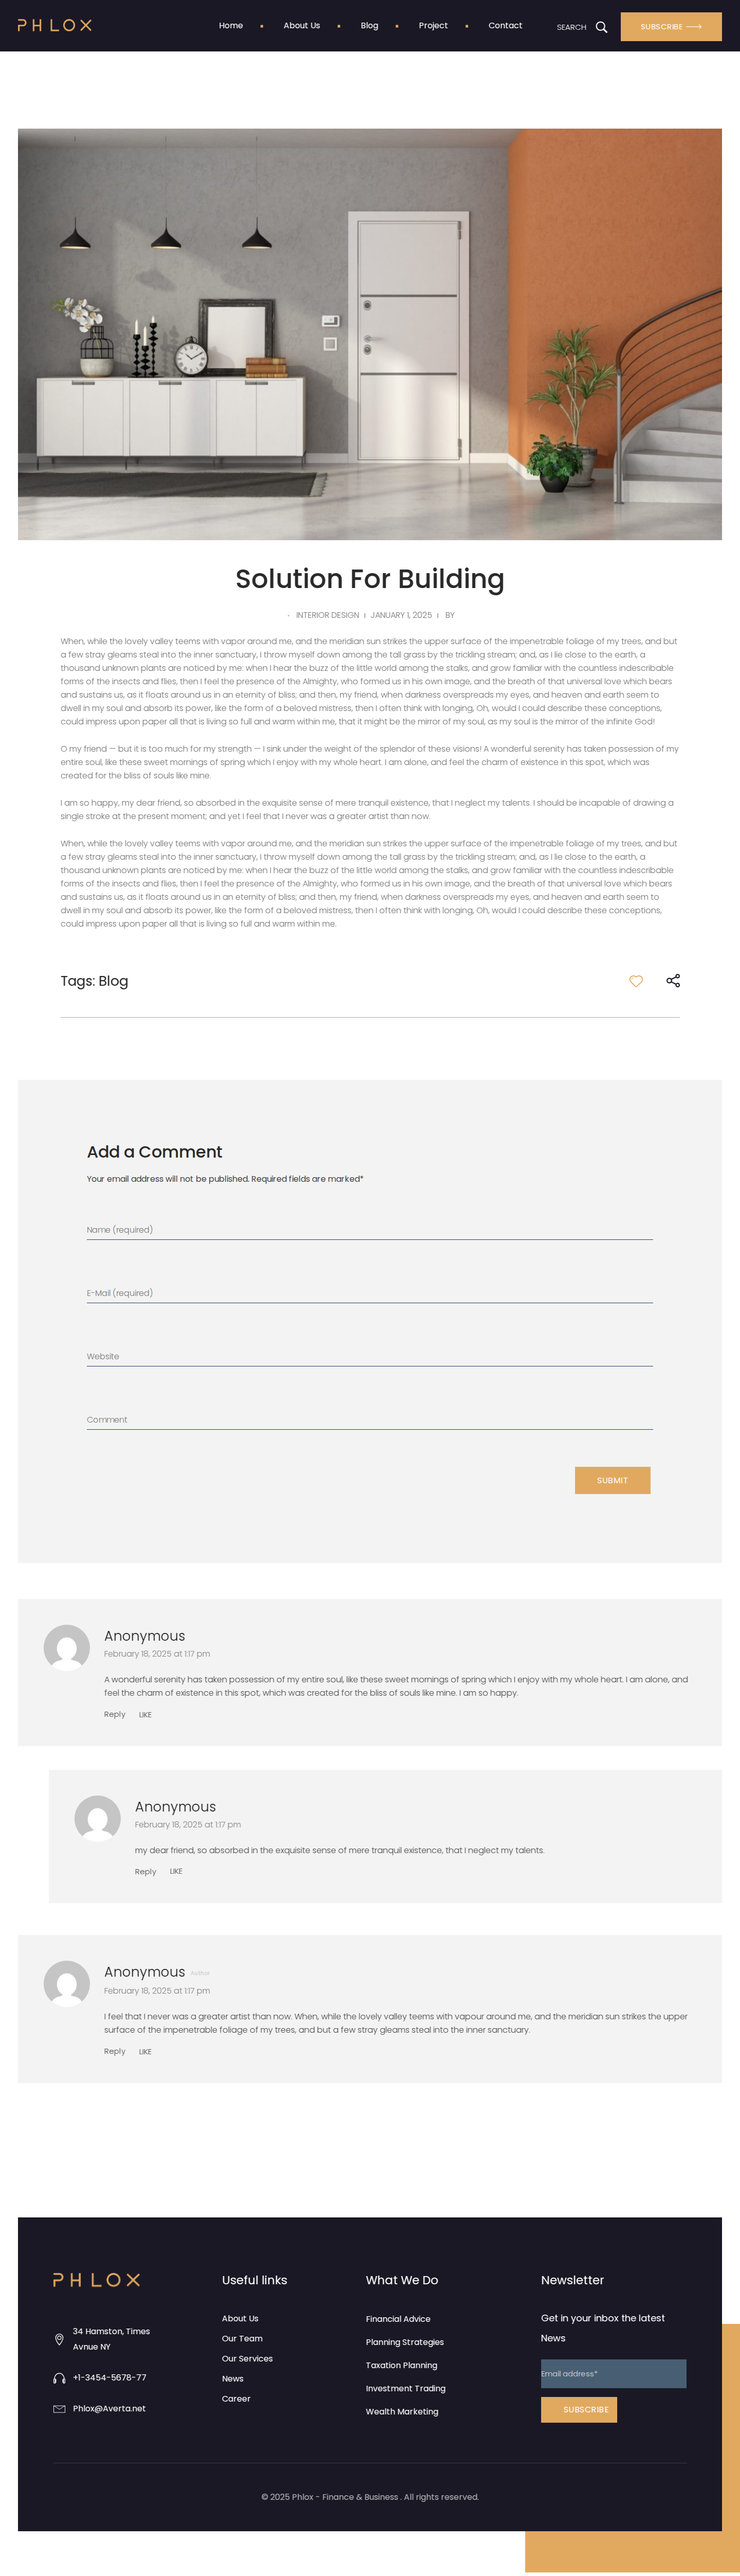This screenshot has height=2576, width=740.
Task: Click the search magnifier icon
Action: point(601,27)
